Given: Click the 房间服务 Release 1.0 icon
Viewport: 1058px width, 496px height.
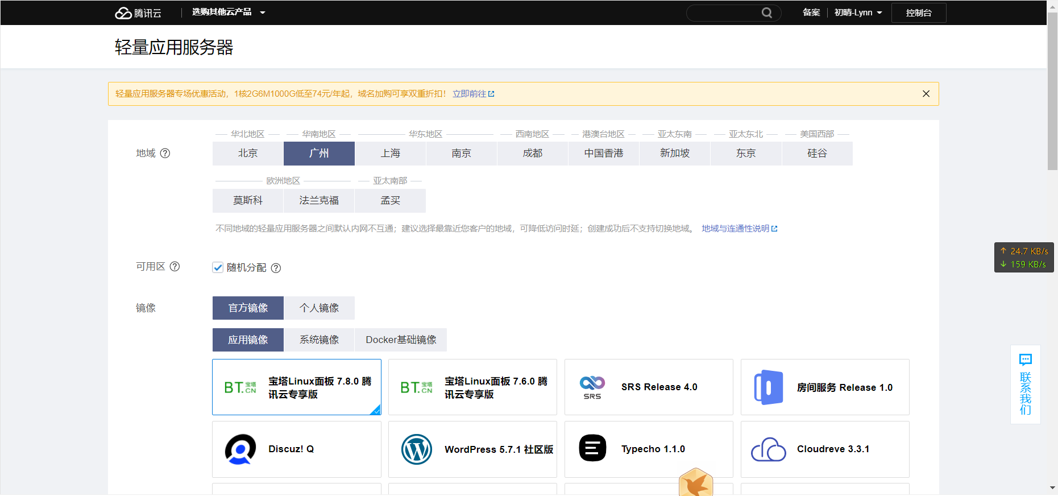Looking at the screenshot, I should 769,387.
